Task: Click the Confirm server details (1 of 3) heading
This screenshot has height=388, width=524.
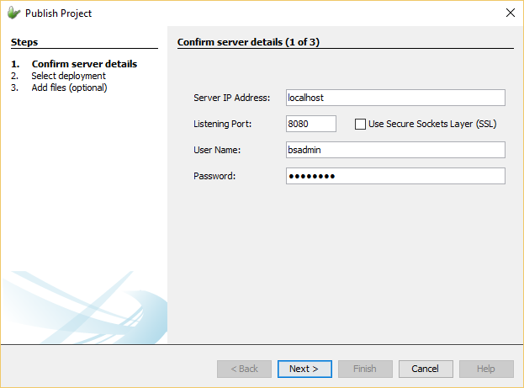Action: [x=248, y=42]
